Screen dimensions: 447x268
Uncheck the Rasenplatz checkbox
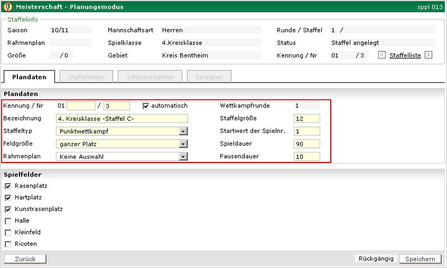(8, 186)
